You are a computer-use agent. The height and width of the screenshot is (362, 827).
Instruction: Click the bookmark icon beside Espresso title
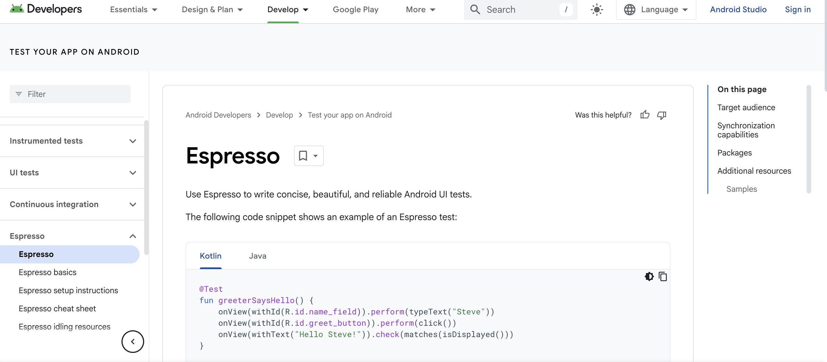[x=303, y=156]
